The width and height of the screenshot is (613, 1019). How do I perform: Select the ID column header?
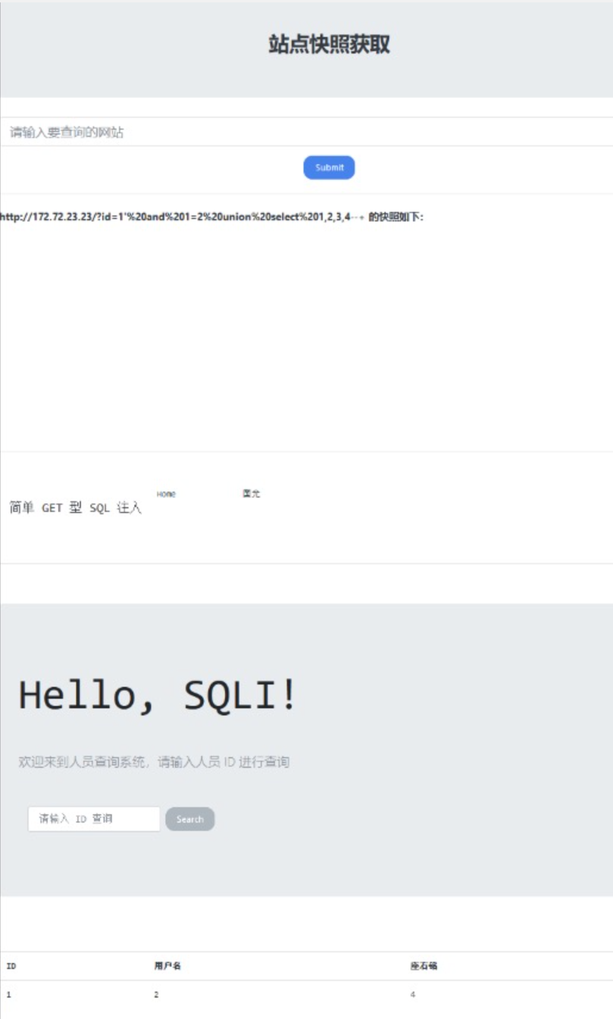11,966
